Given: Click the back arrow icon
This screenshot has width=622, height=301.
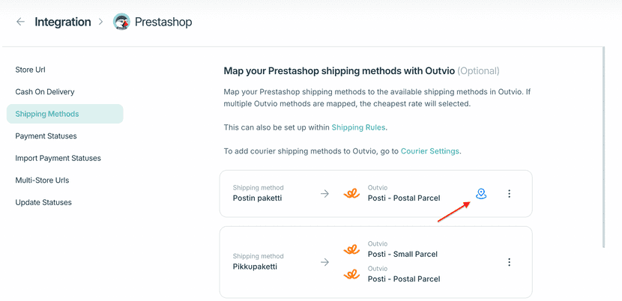Looking at the screenshot, I should point(20,22).
